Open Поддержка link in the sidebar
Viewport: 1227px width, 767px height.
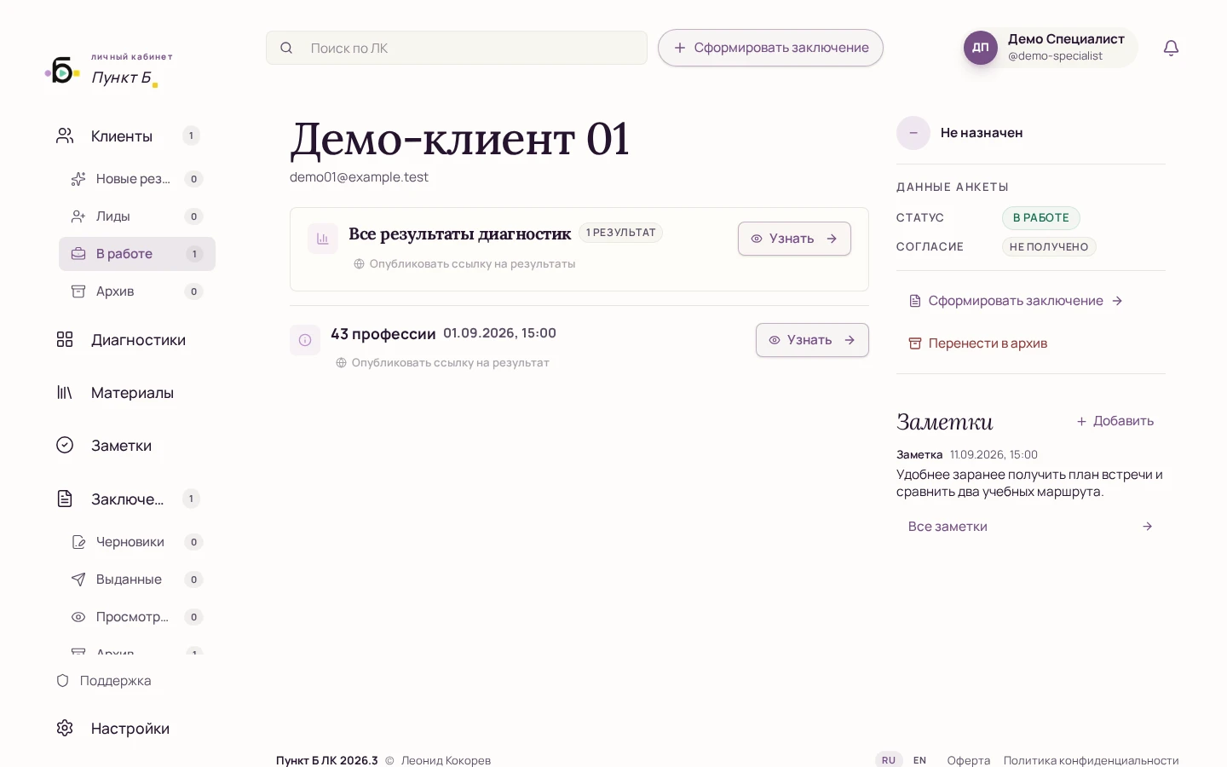pyautogui.click(x=103, y=681)
